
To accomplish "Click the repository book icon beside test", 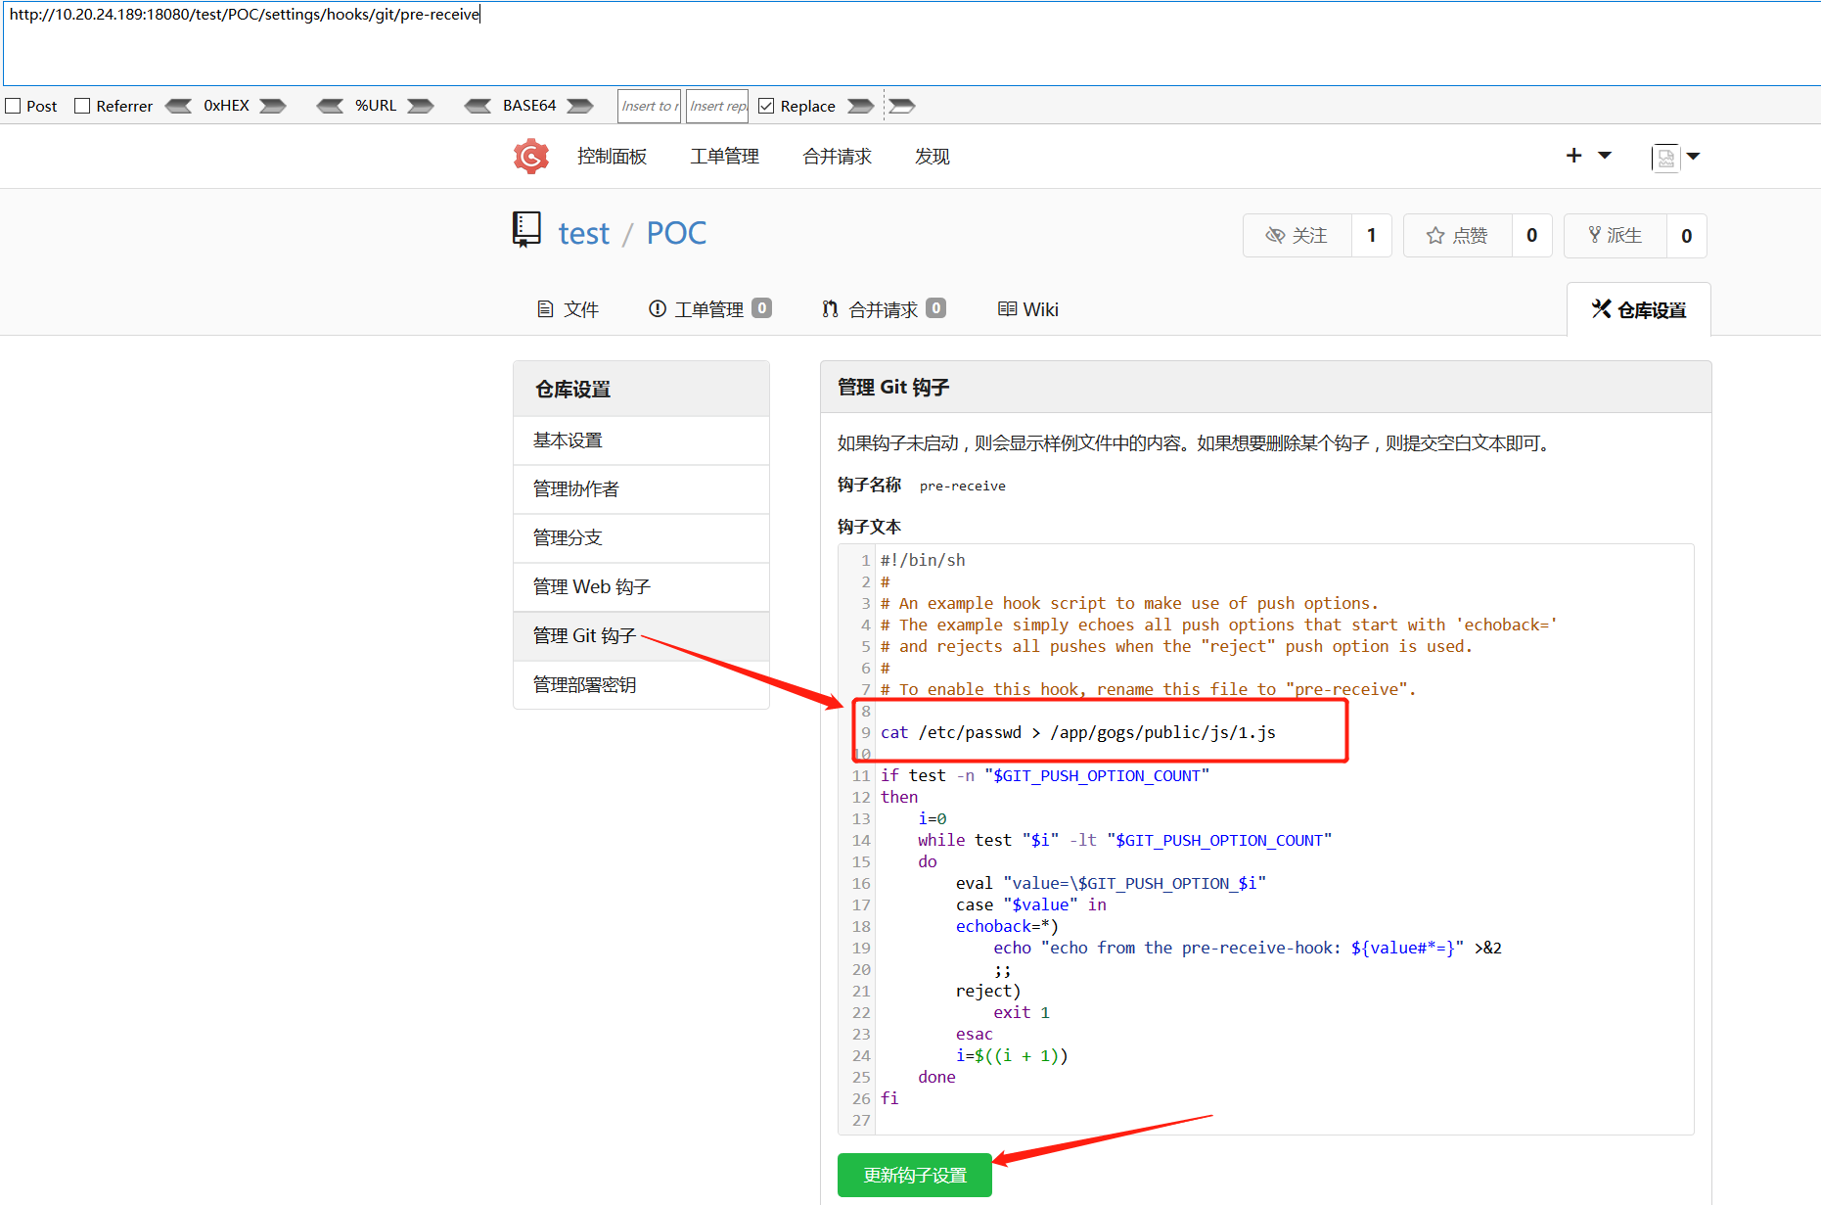I will 526,230.
